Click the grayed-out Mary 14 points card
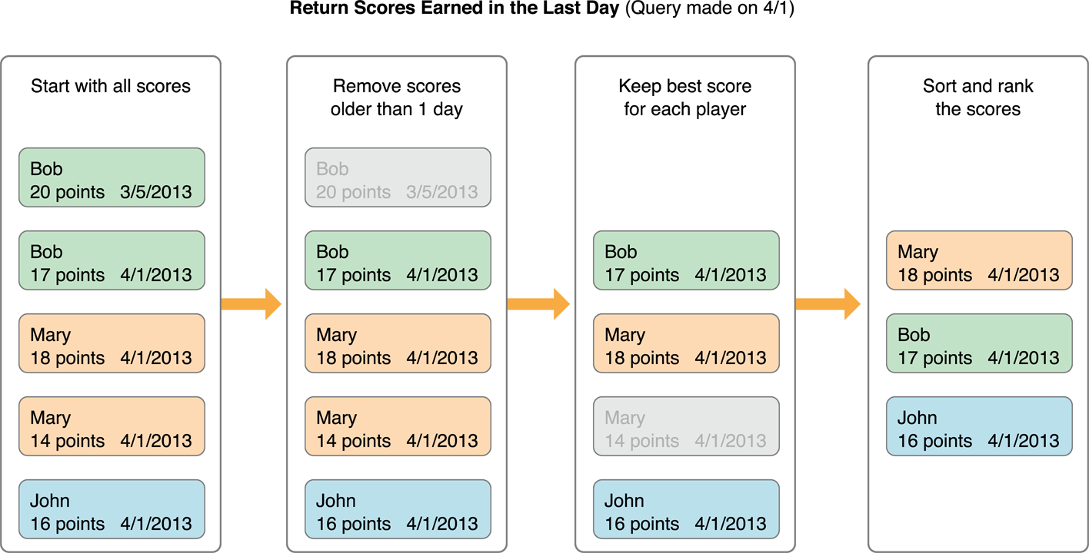Screen dimensions: 1089x553 (686, 426)
